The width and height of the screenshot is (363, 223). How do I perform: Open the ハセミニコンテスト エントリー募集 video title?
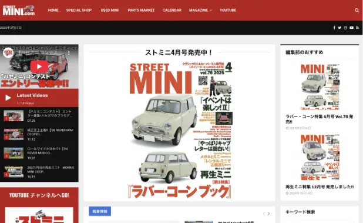pyautogui.click(x=50, y=114)
